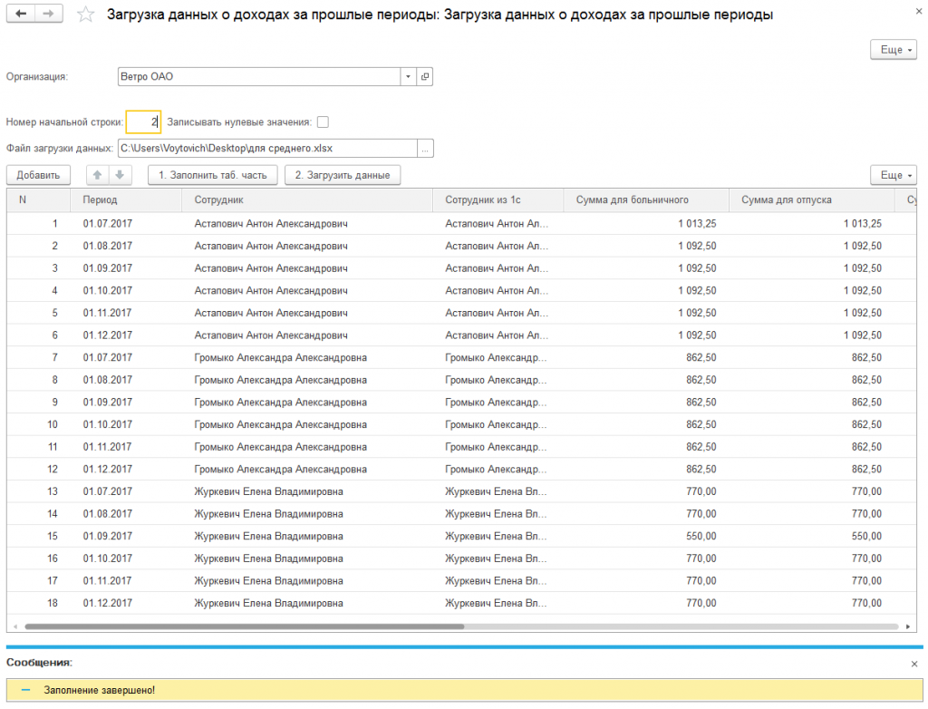This screenshot has height=709, width=928.
Task: Sort by the 'Сотрудник' column header
Action: [306, 199]
